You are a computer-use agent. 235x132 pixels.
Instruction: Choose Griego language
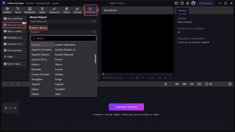(x=58, y=79)
